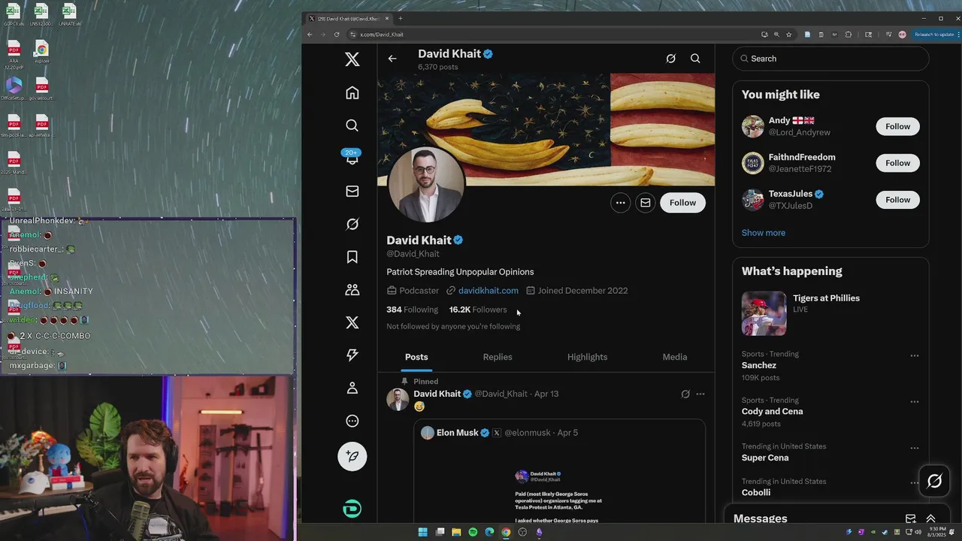Follow David Khait

682,203
